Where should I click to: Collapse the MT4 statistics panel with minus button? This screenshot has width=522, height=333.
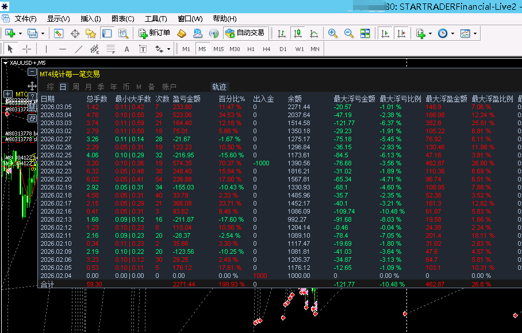click(x=32, y=72)
